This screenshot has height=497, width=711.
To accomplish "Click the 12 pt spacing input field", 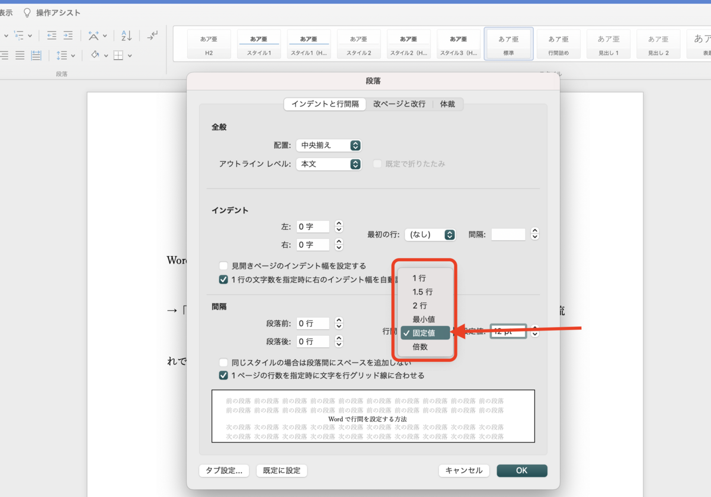I will click(x=508, y=332).
